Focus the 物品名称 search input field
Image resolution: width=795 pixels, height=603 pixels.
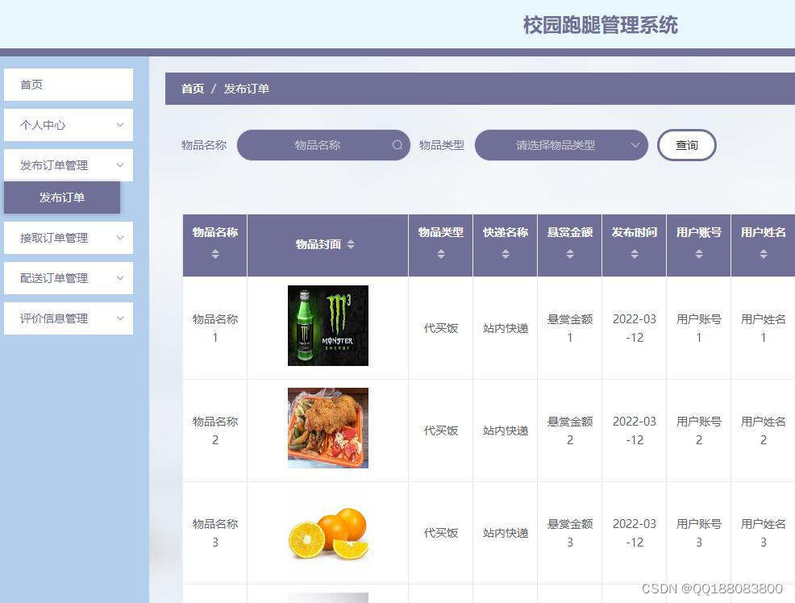point(323,145)
